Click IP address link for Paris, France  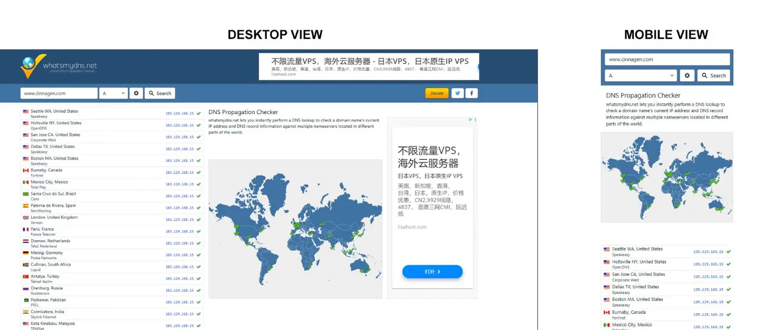179,232
